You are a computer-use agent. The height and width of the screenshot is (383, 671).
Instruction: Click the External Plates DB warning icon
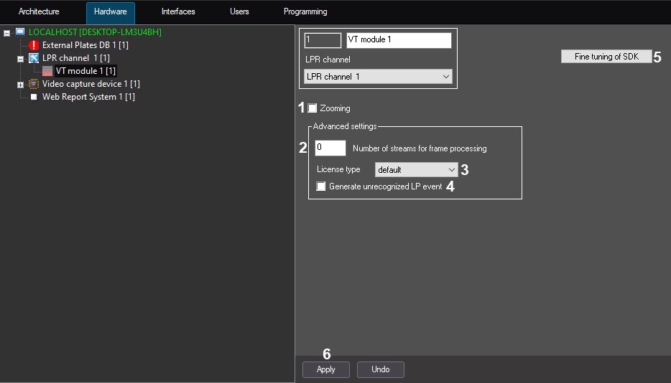(x=34, y=45)
